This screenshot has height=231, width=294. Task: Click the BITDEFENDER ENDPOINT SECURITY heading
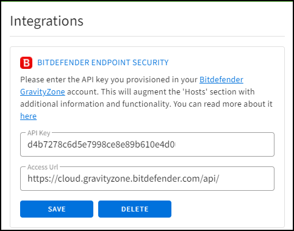pyautogui.click(x=103, y=63)
